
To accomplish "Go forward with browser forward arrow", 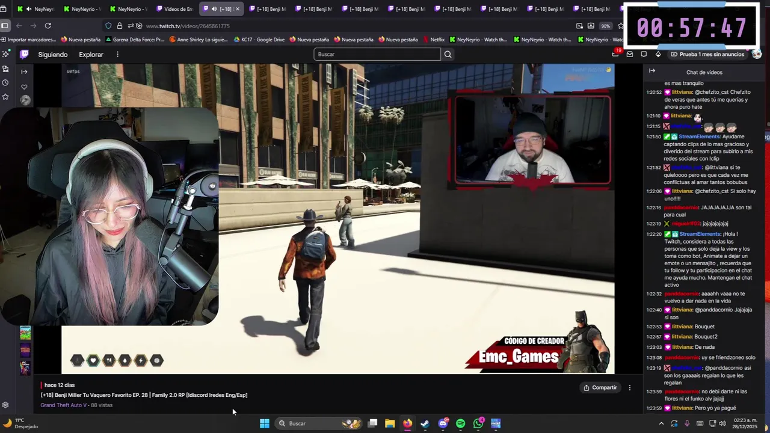I will click(x=33, y=26).
